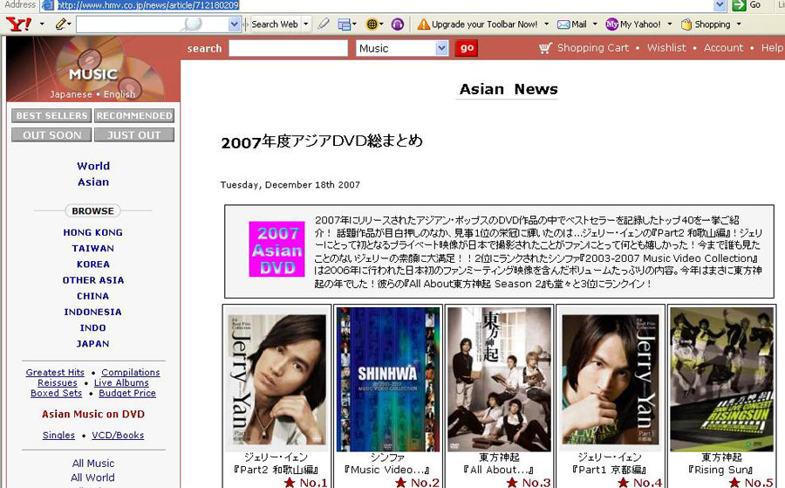Open the Shopping Cart link
The image size is (785, 488).
click(593, 48)
